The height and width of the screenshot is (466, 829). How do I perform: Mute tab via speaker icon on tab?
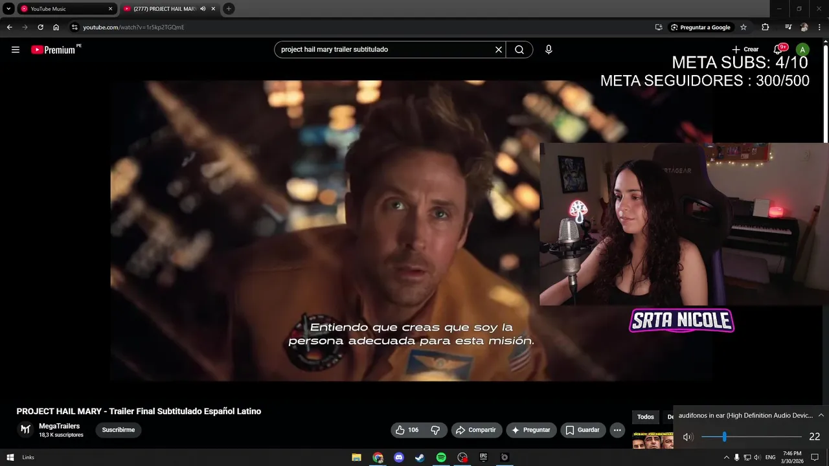[x=203, y=9]
